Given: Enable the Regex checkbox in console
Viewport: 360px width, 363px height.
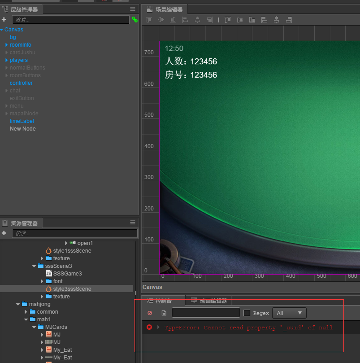Looking at the screenshot, I should [247, 313].
